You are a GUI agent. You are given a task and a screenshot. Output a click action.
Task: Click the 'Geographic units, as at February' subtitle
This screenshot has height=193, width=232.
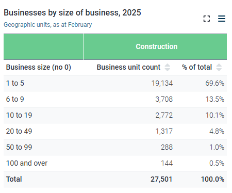[48, 25]
